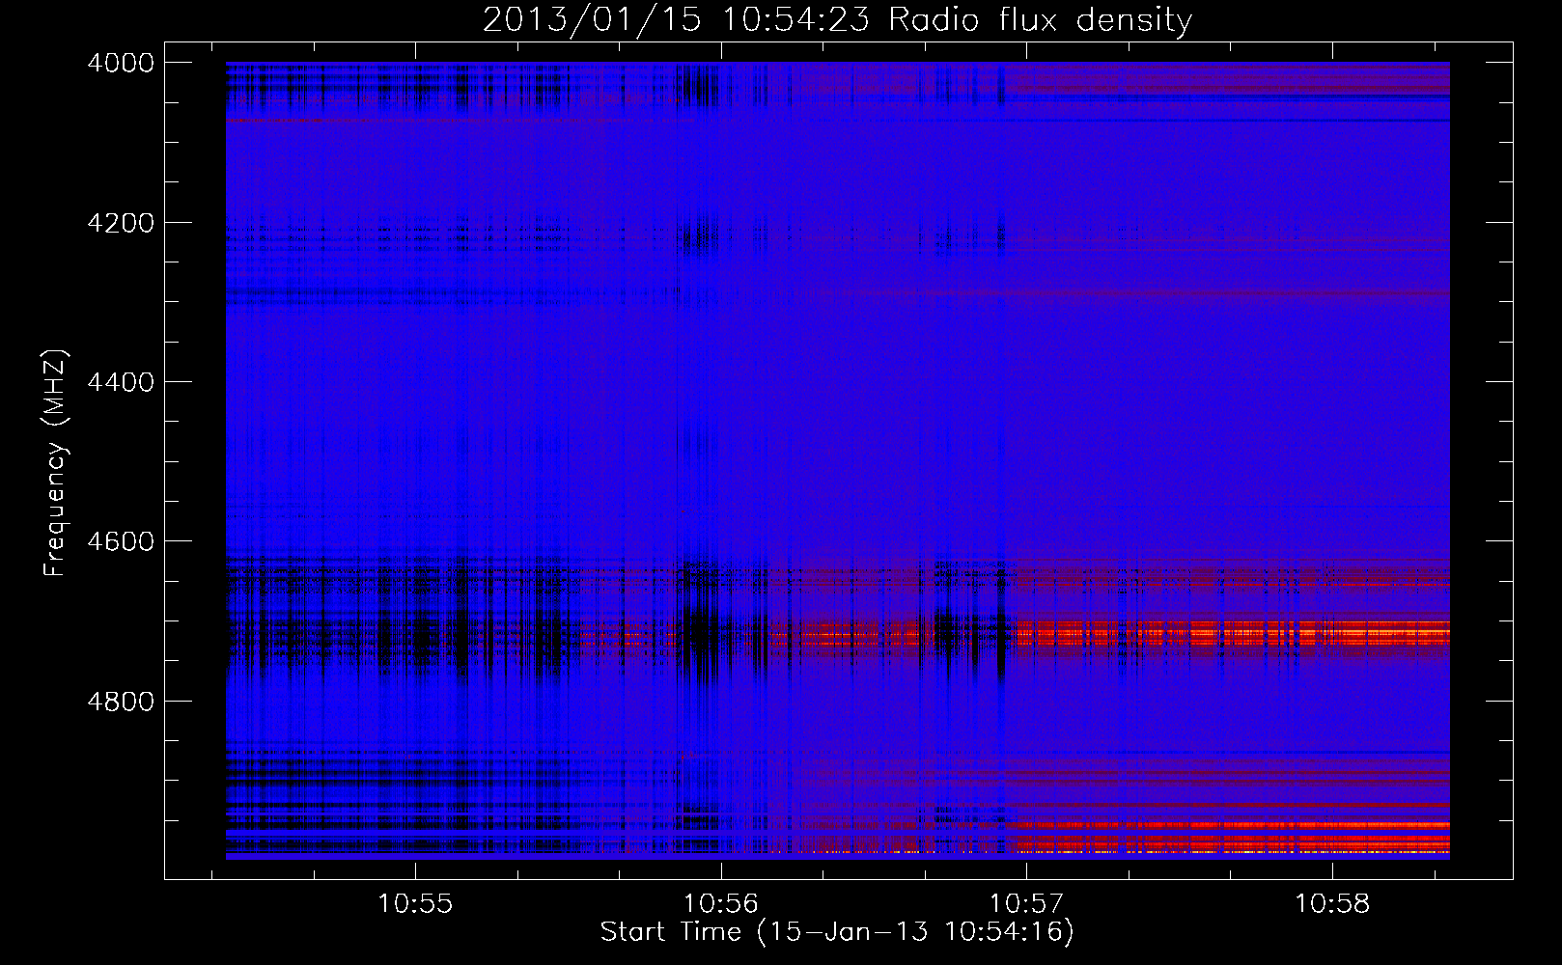Click the 4200 frequency tick label

click(x=121, y=223)
